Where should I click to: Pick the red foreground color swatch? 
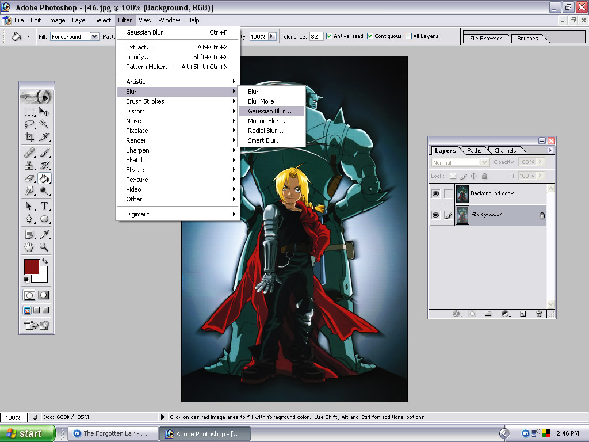(32, 267)
